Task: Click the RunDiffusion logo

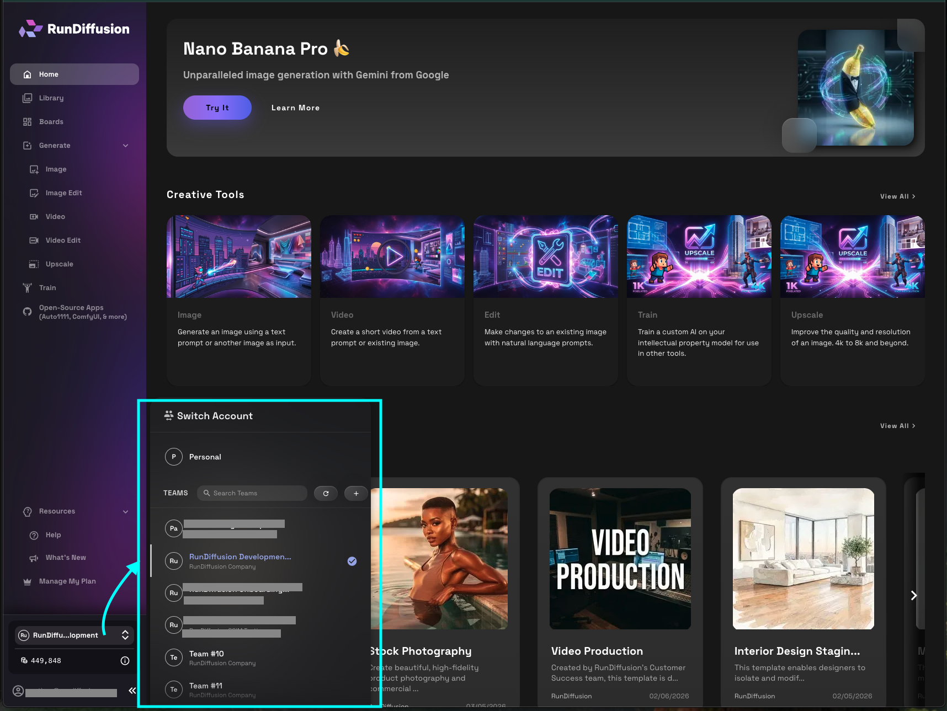Action: click(74, 29)
